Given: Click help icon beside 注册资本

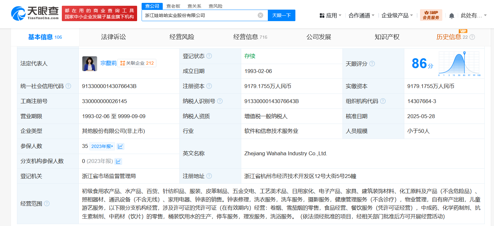Looking at the screenshot, I should (209, 86).
